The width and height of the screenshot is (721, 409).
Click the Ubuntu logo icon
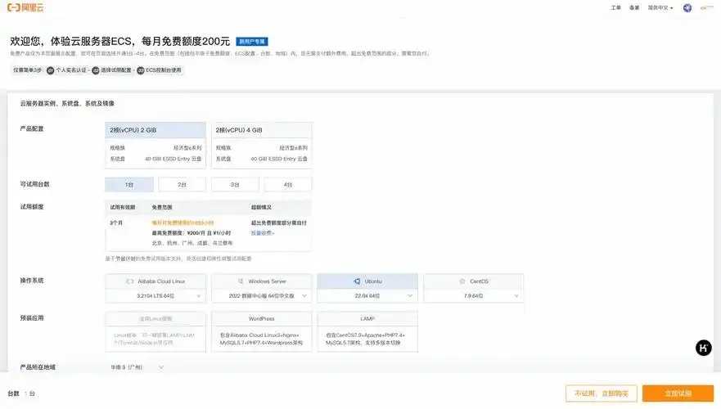click(x=357, y=281)
